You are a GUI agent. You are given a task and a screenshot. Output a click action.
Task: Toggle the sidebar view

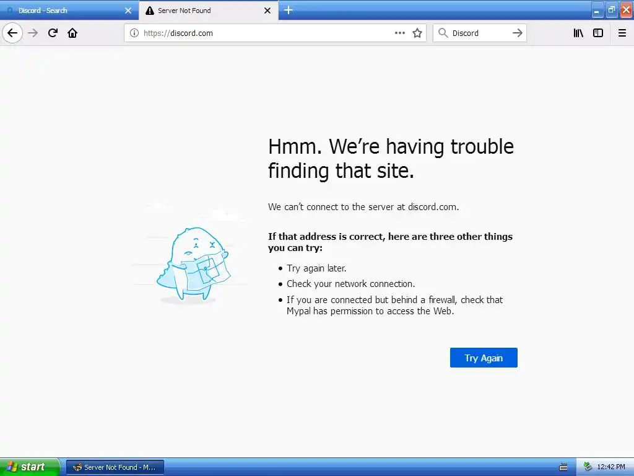coord(598,33)
